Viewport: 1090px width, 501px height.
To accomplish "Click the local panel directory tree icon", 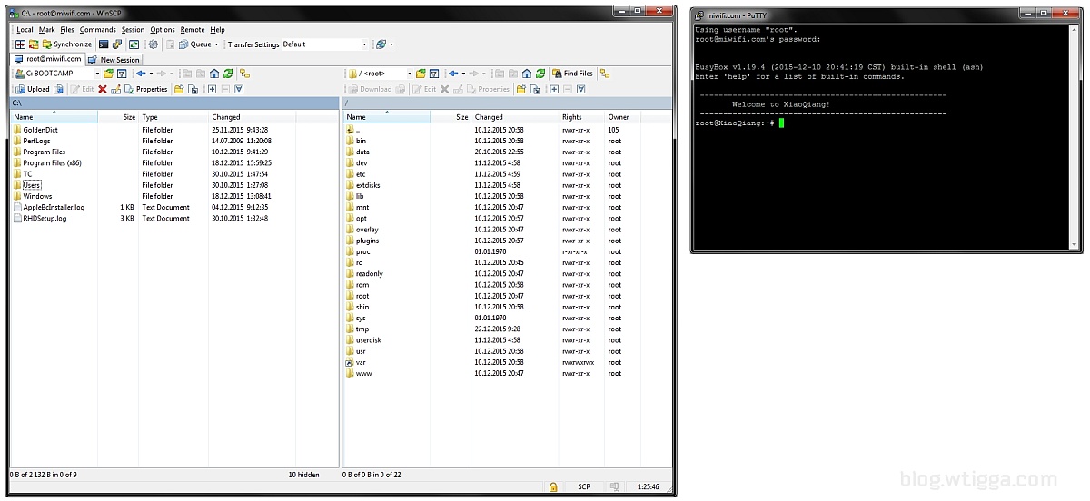I will coord(245,74).
